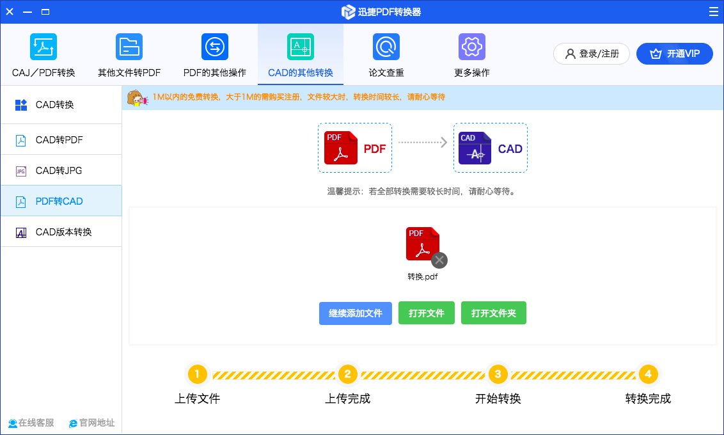Select CAD转PDF in the sidebar
Screen dimensions: 724x435
click(61, 140)
